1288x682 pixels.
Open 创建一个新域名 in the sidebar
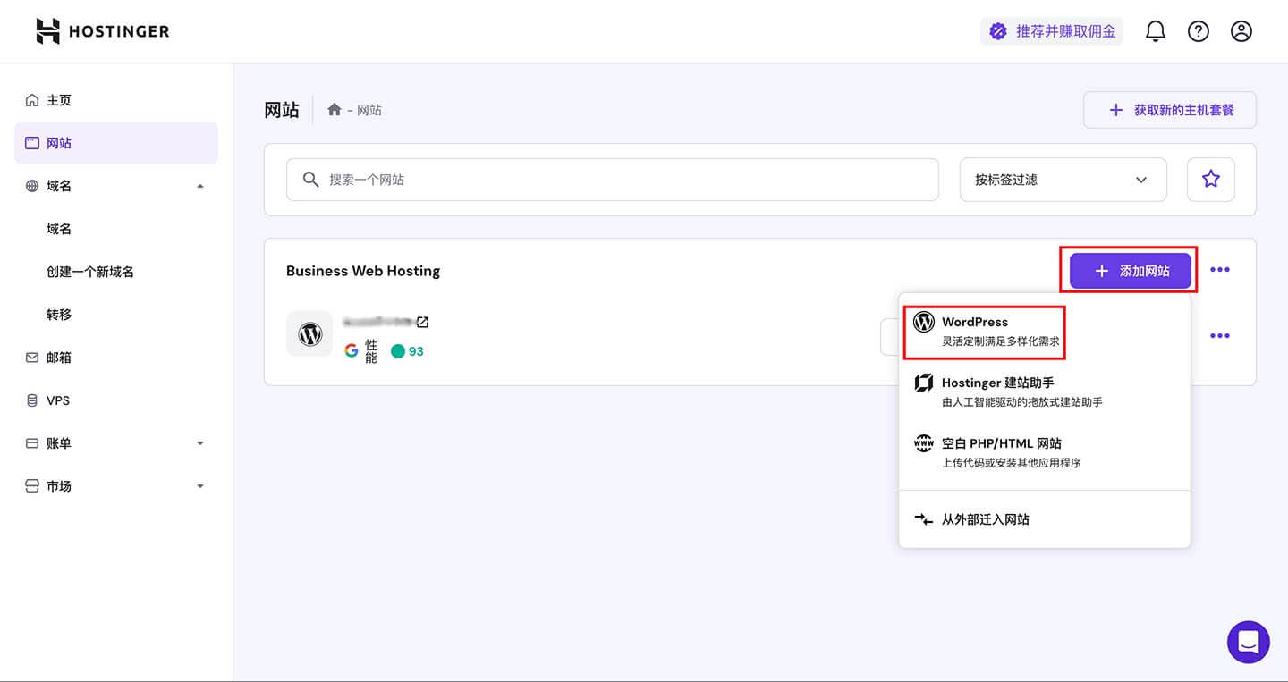pyautogui.click(x=90, y=272)
